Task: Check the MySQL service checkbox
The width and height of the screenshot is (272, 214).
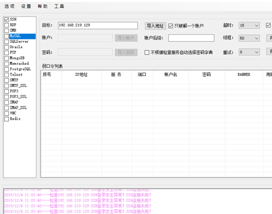Action: pos(6,36)
